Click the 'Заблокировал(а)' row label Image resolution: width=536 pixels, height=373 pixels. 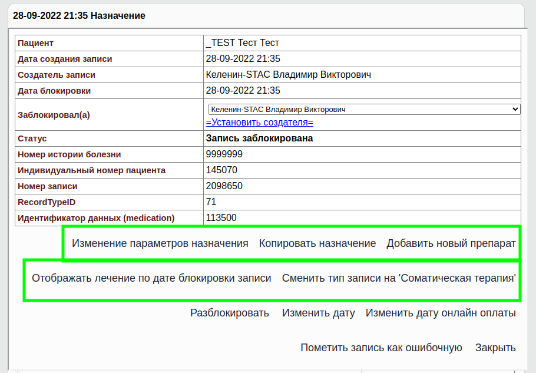54,115
